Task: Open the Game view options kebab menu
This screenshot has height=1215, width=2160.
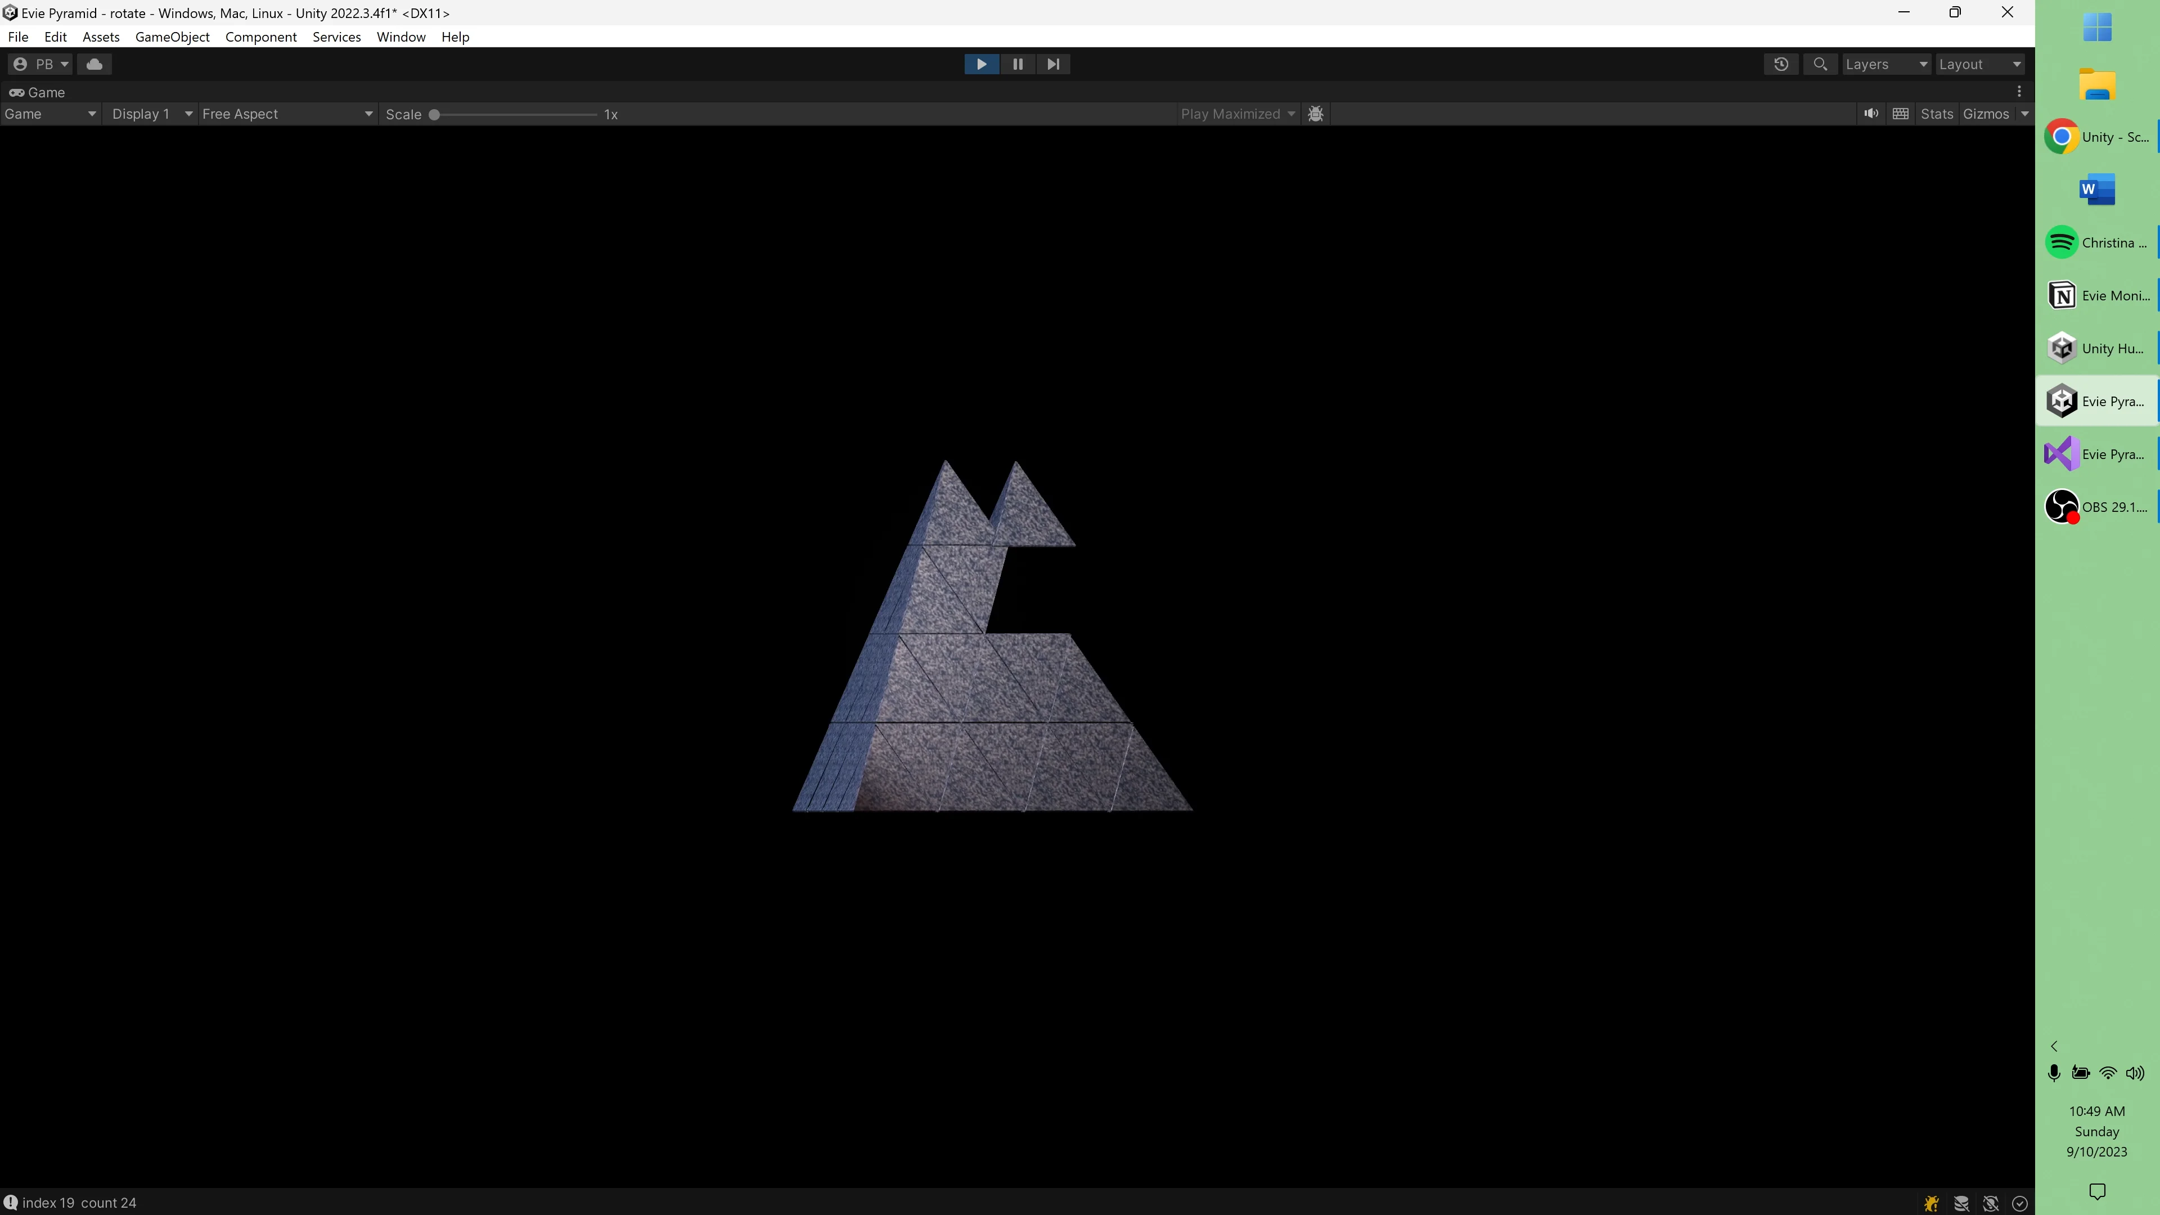Action: tap(2019, 91)
